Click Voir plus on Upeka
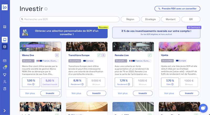Image resolution: width=210 pixels, height=115 pixels. (x=169, y=93)
